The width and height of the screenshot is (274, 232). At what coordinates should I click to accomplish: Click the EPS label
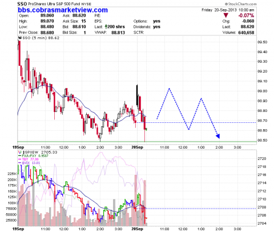(98, 21)
